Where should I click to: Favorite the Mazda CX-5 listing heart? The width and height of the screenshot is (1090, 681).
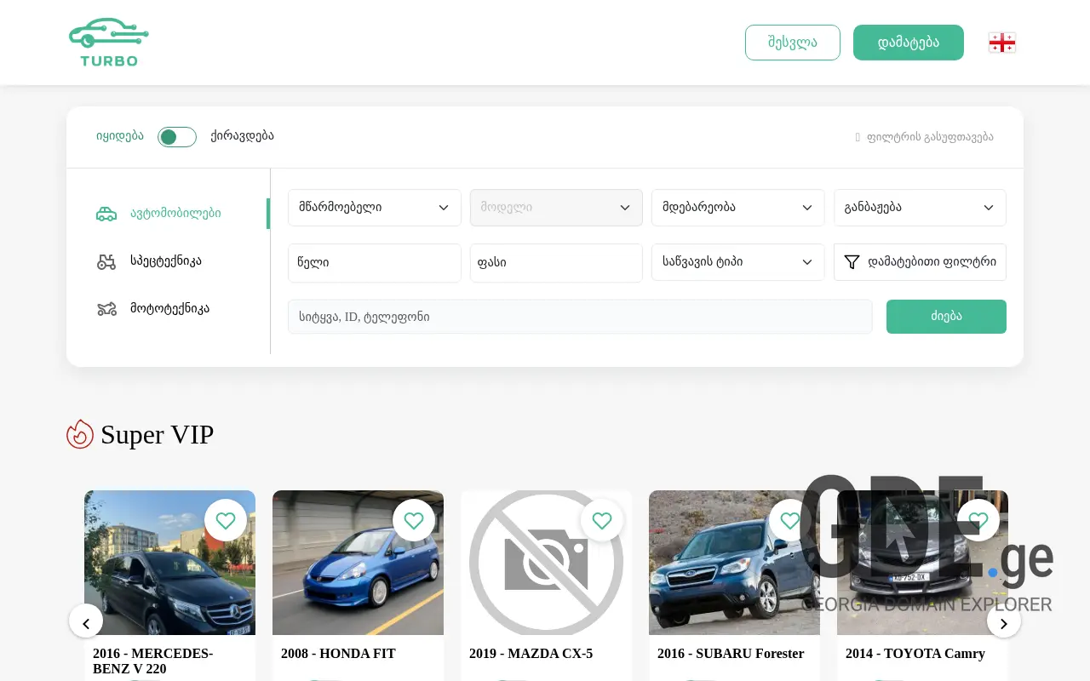(602, 520)
